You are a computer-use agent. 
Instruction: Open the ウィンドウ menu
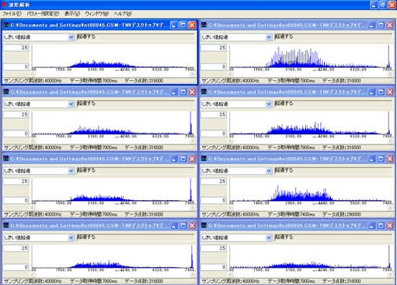pos(97,13)
